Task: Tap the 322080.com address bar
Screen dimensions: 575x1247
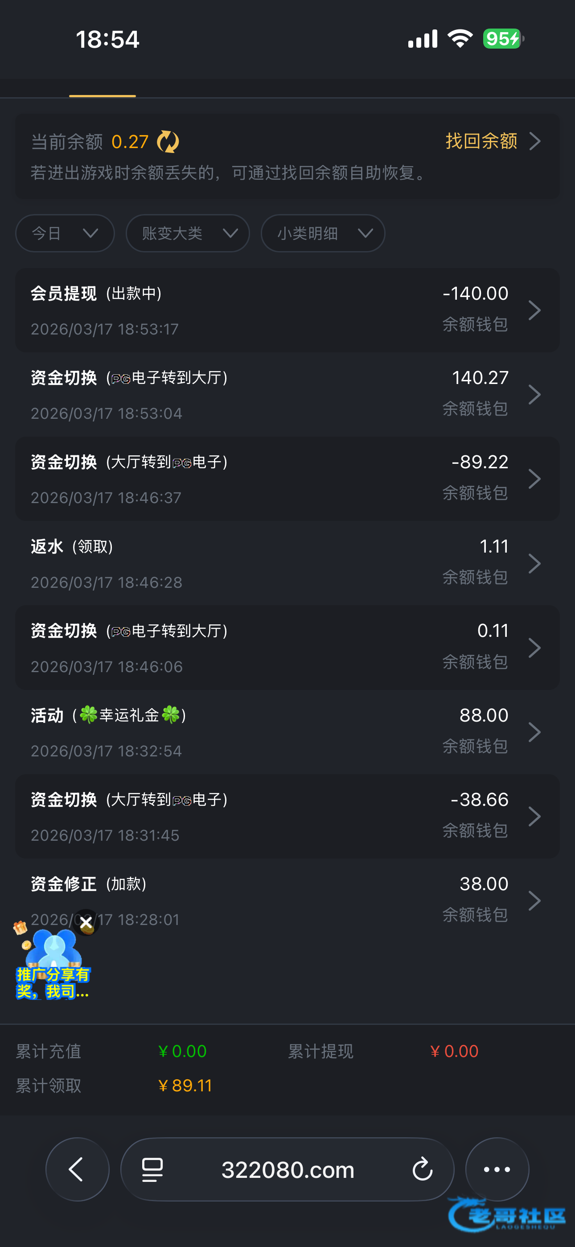Action: click(287, 1169)
